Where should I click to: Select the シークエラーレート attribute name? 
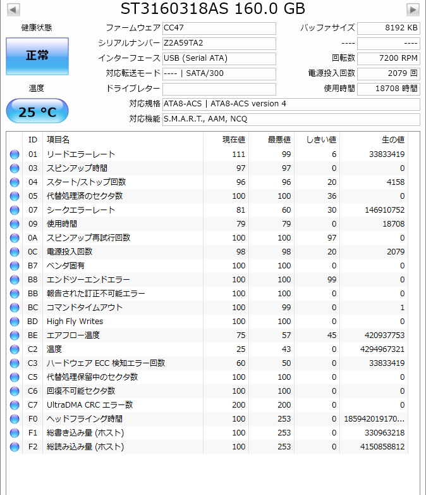[81, 210]
